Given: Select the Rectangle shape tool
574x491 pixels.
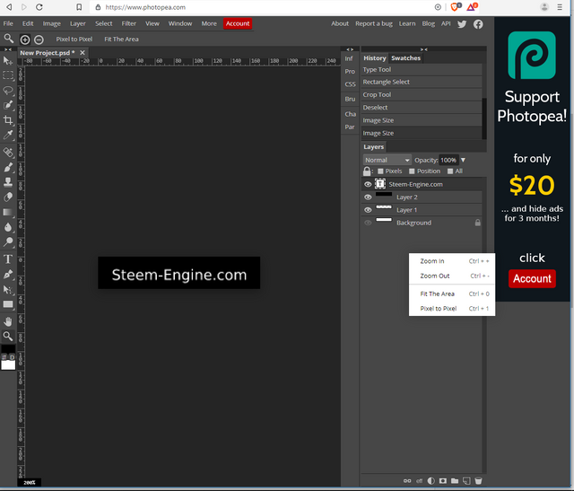Looking at the screenshot, I should point(8,304).
